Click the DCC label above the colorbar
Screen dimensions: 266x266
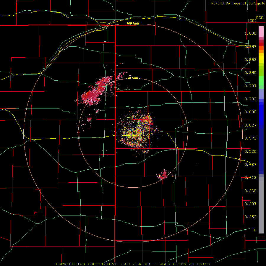(x=260, y=18)
